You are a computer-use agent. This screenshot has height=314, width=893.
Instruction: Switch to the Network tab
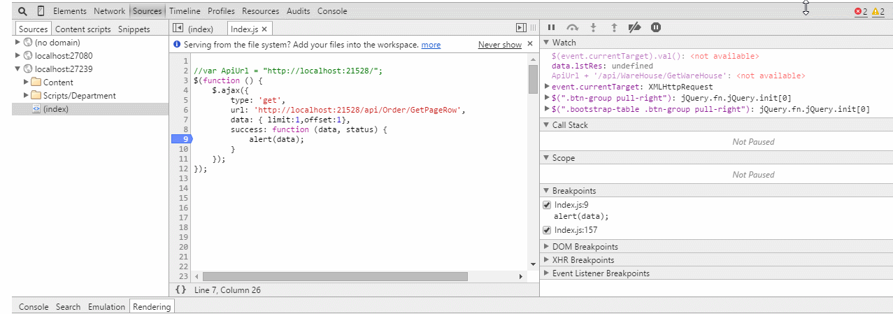click(x=109, y=11)
